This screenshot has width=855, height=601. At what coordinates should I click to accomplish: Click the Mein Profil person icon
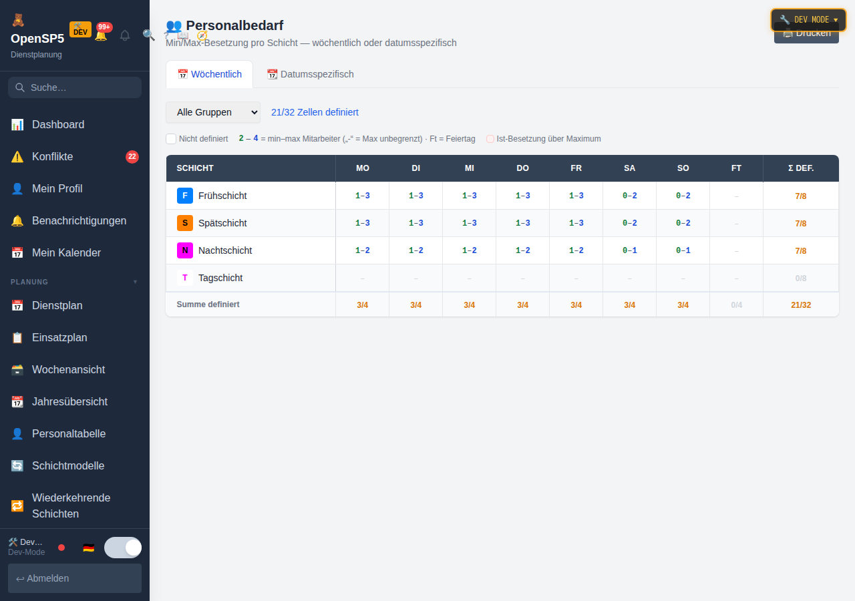17,188
